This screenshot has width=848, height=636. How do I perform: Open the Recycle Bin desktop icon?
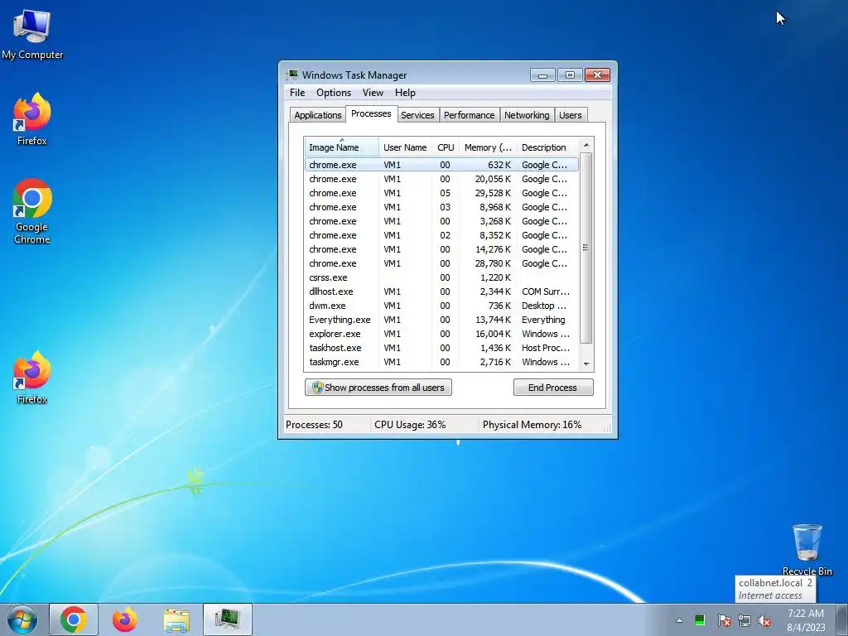pyautogui.click(x=807, y=550)
